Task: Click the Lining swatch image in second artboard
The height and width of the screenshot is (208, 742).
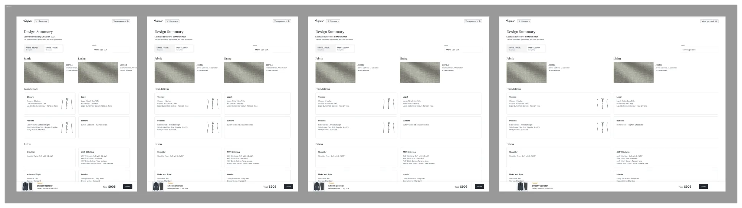Action: point(244,73)
